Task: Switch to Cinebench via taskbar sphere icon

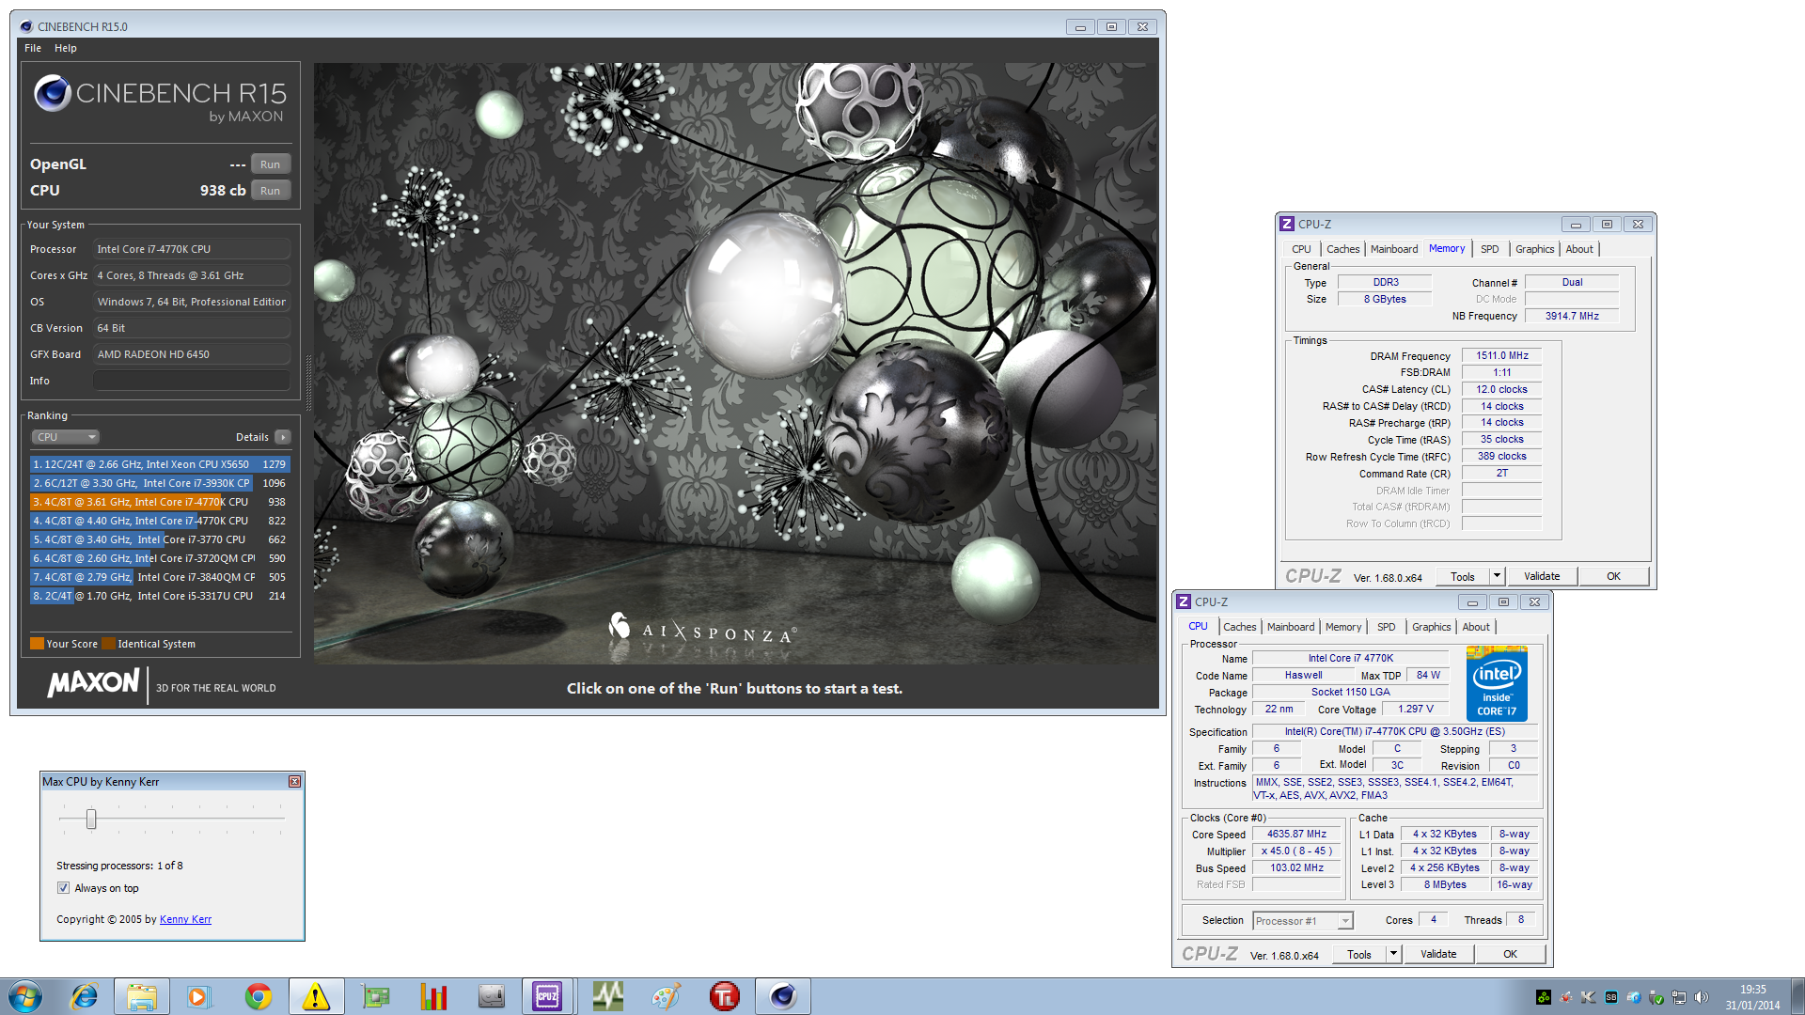Action: point(782,996)
